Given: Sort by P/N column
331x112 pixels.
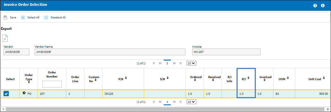Looking at the screenshot, I should tap(126, 78).
